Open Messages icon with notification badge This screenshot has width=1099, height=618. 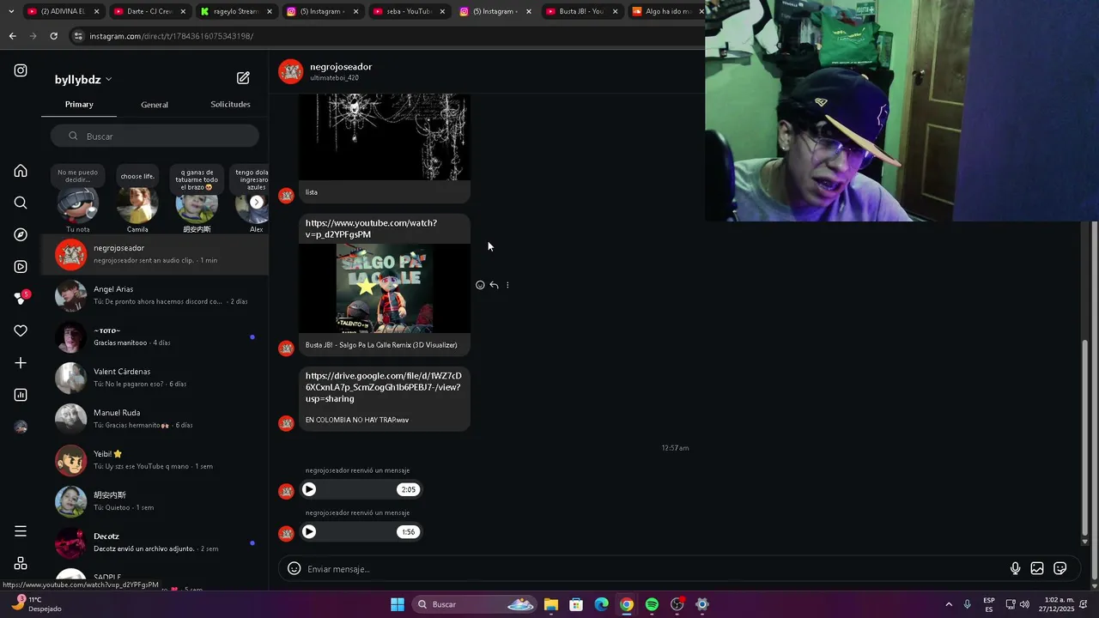[x=21, y=298]
